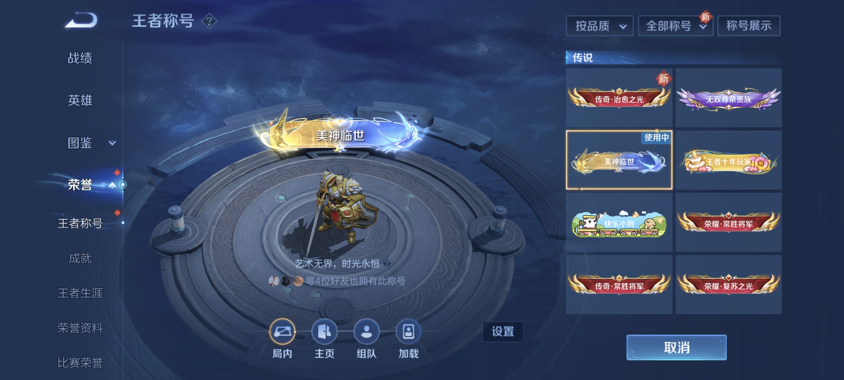Open the 按品质 sort dropdown
The image size is (844, 380).
[600, 26]
